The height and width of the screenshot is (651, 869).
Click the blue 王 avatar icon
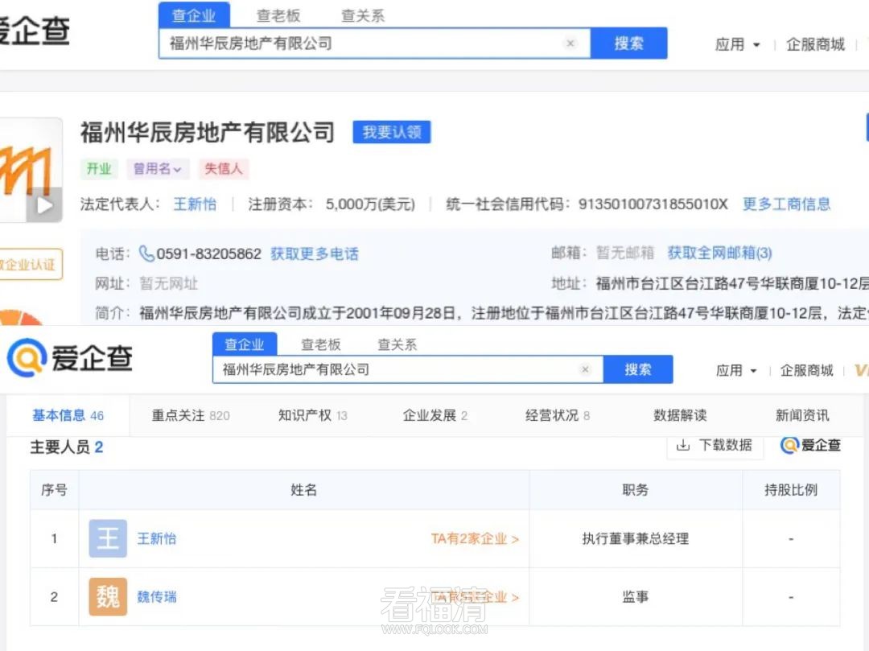click(x=108, y=538)
